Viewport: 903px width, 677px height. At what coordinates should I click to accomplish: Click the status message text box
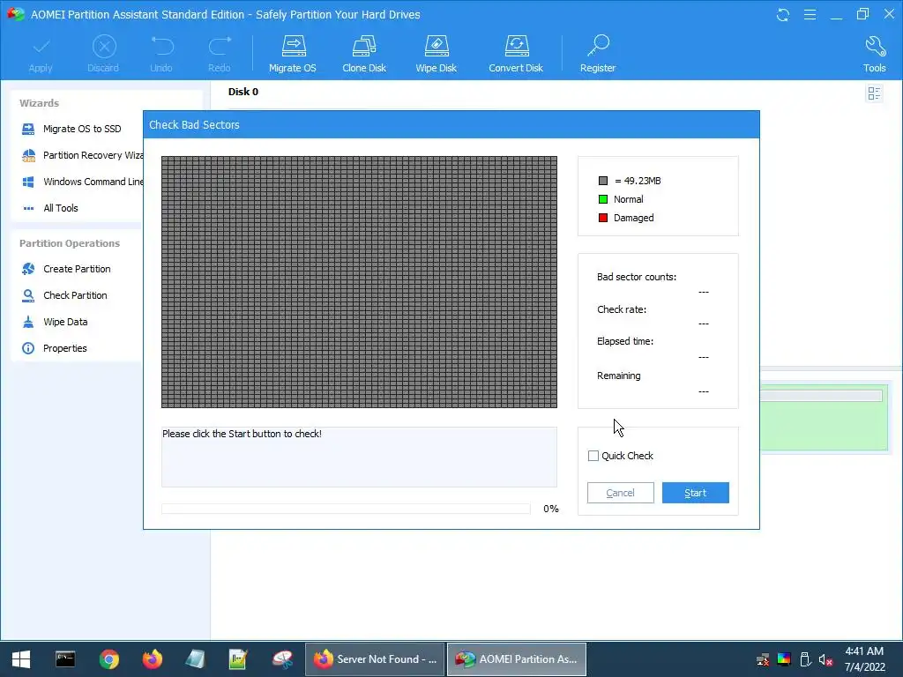point(359,458)
